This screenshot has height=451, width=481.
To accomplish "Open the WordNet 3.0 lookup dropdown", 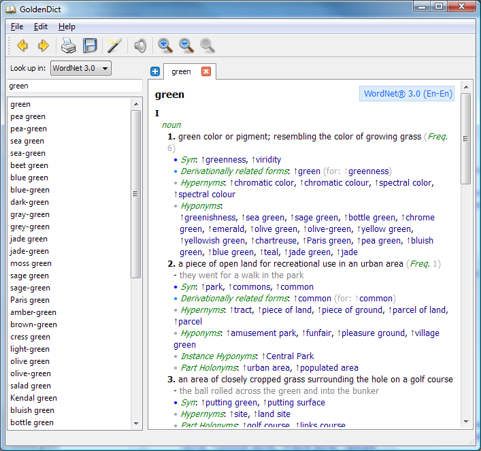I will tap(80, 68).
